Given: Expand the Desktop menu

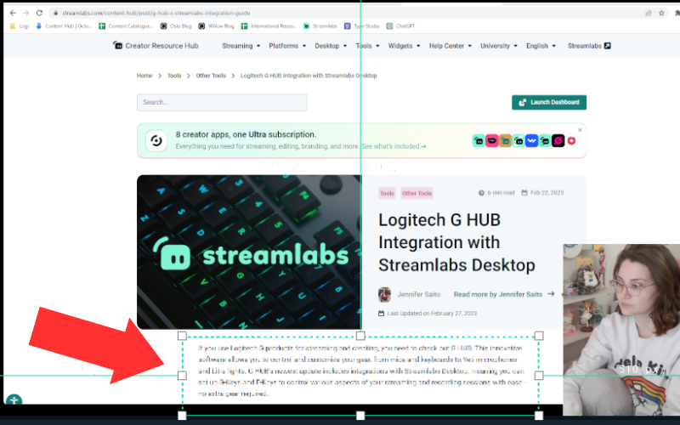Looking at the screenshot, I should point(331,46).
